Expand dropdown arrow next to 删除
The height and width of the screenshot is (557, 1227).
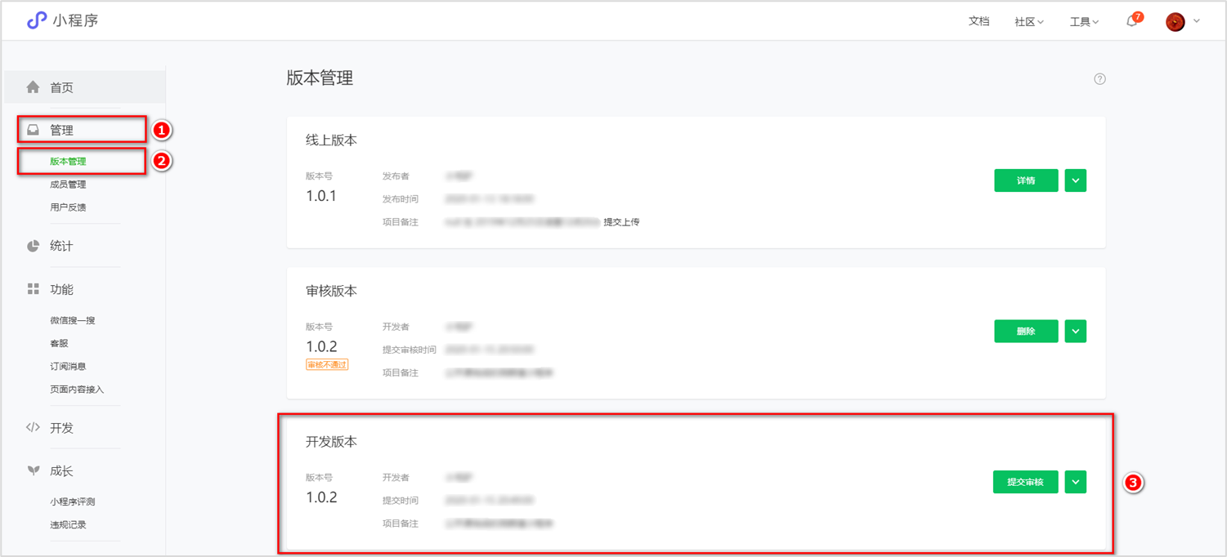pos(1075,332)
